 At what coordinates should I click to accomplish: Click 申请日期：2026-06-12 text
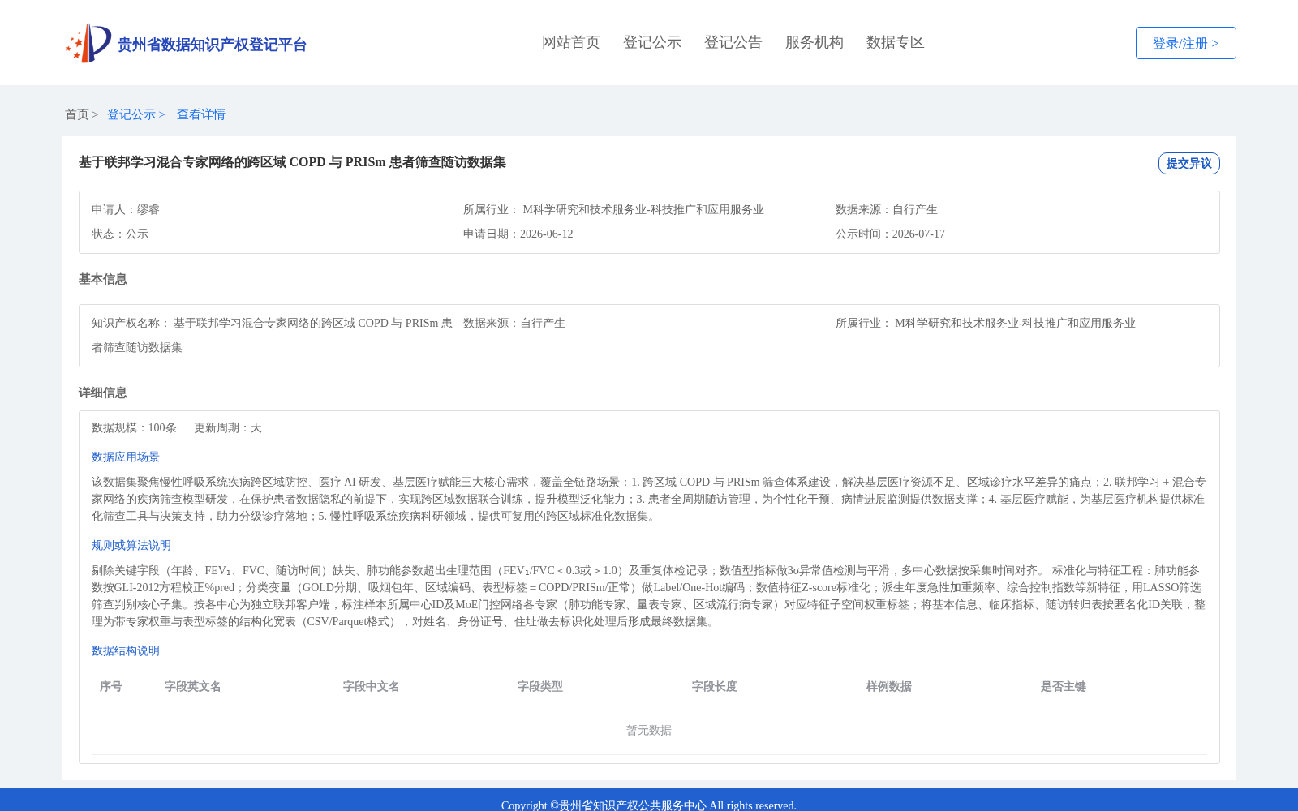coord(518,234)
